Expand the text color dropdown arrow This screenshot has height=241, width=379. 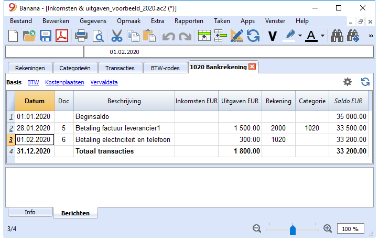coord(322,36)
